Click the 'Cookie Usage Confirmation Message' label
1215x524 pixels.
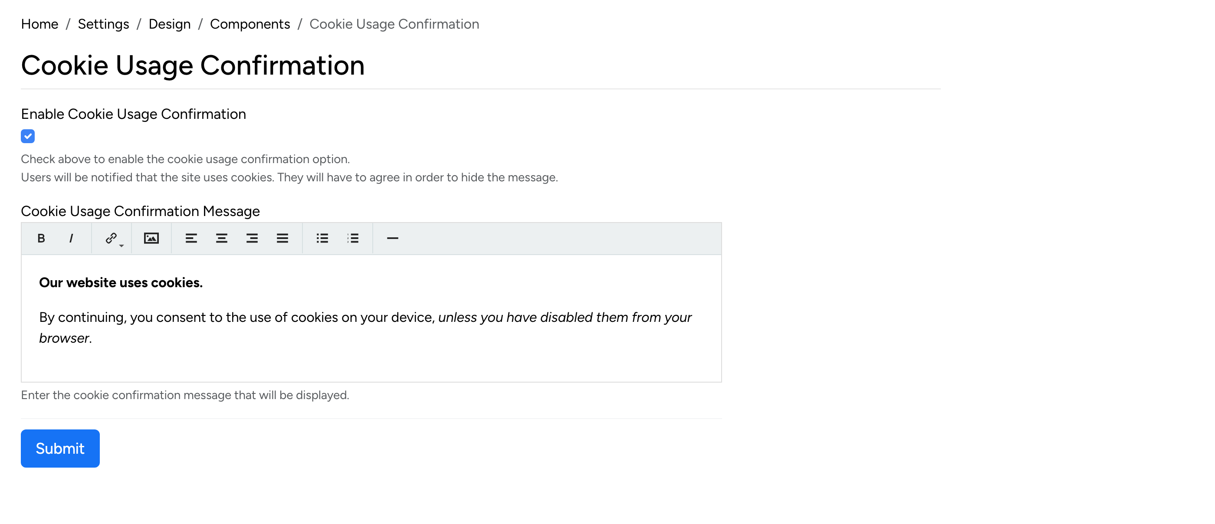coord(140,211)
